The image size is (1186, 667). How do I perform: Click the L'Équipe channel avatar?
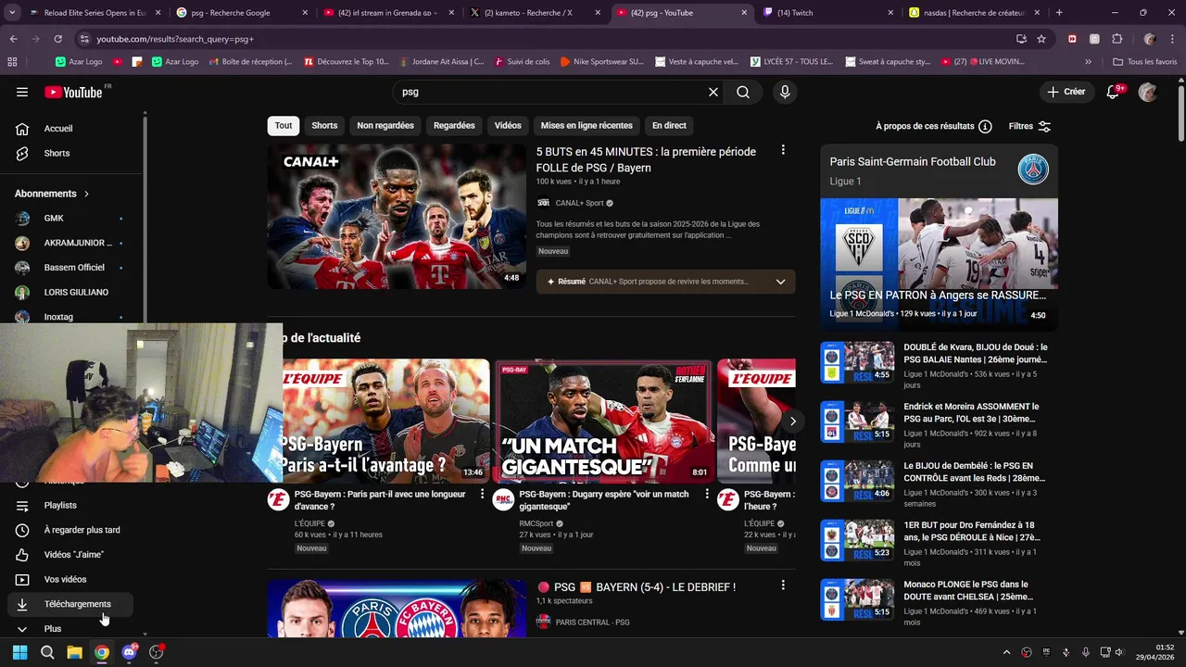click(278, 500)
